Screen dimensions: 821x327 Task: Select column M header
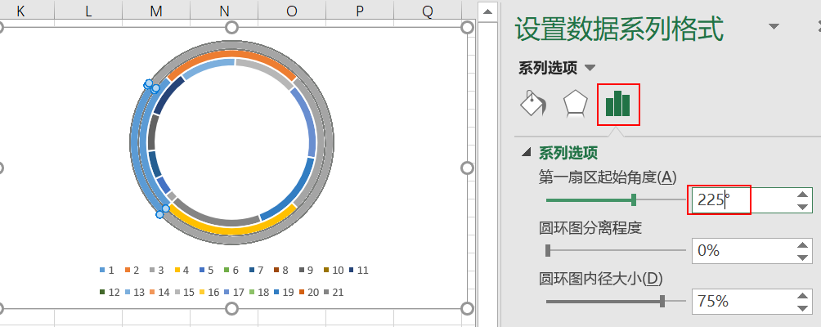[x=156, y=11]
